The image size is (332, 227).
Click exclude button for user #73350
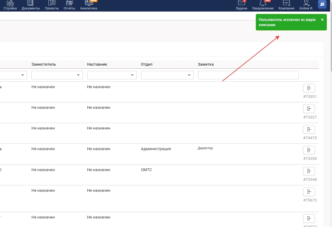coord(309,150)
